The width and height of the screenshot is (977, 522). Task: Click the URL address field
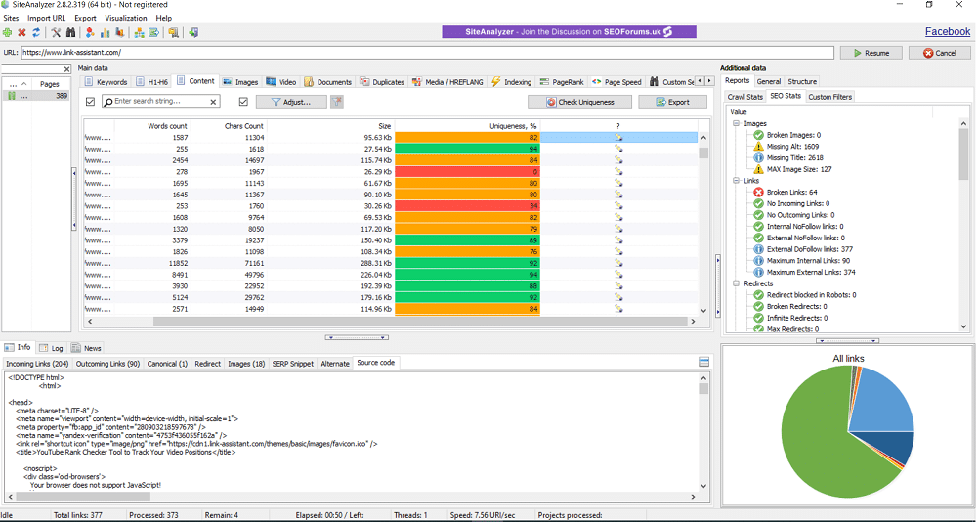(427, 53)
